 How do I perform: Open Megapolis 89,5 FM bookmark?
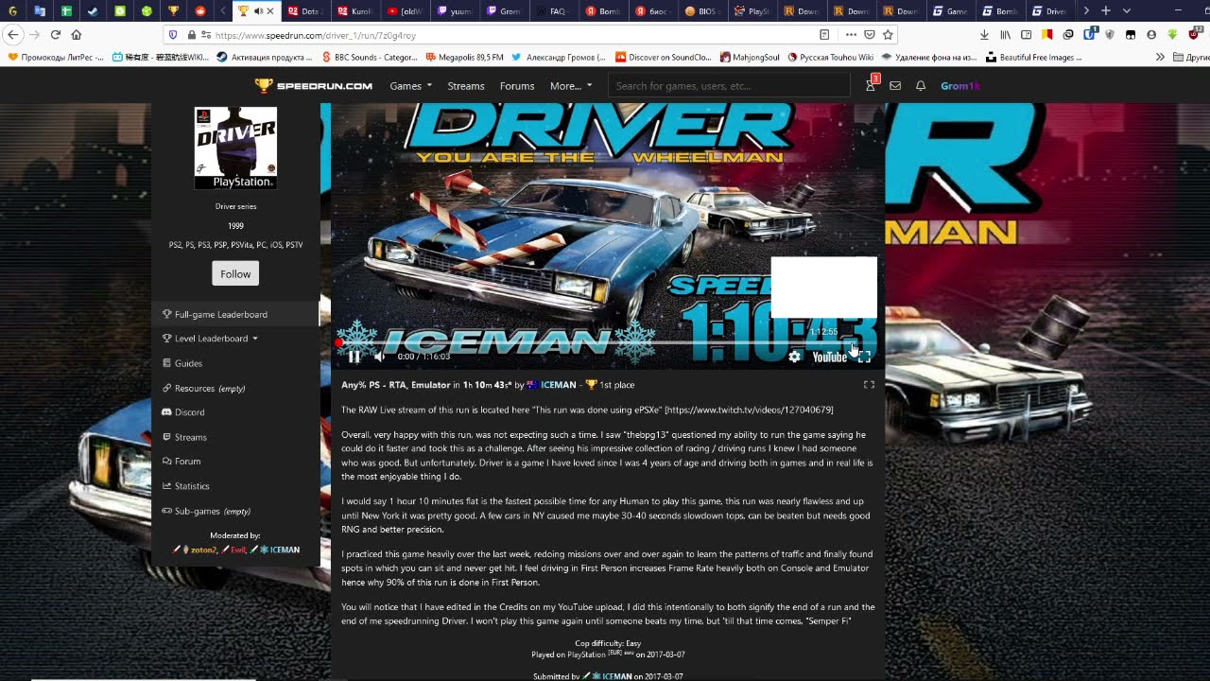(464, 57)
